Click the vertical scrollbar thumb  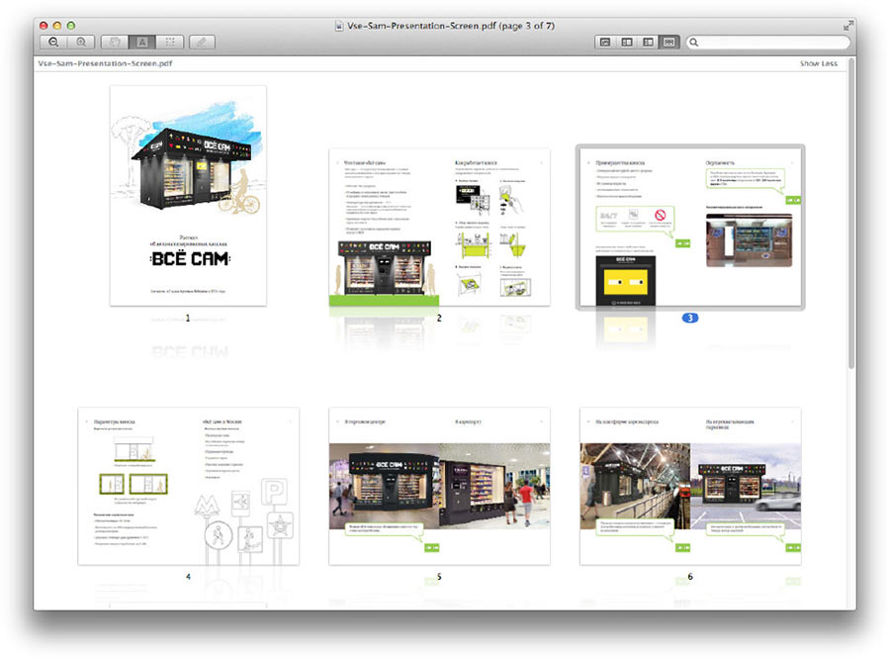[851, 220]
